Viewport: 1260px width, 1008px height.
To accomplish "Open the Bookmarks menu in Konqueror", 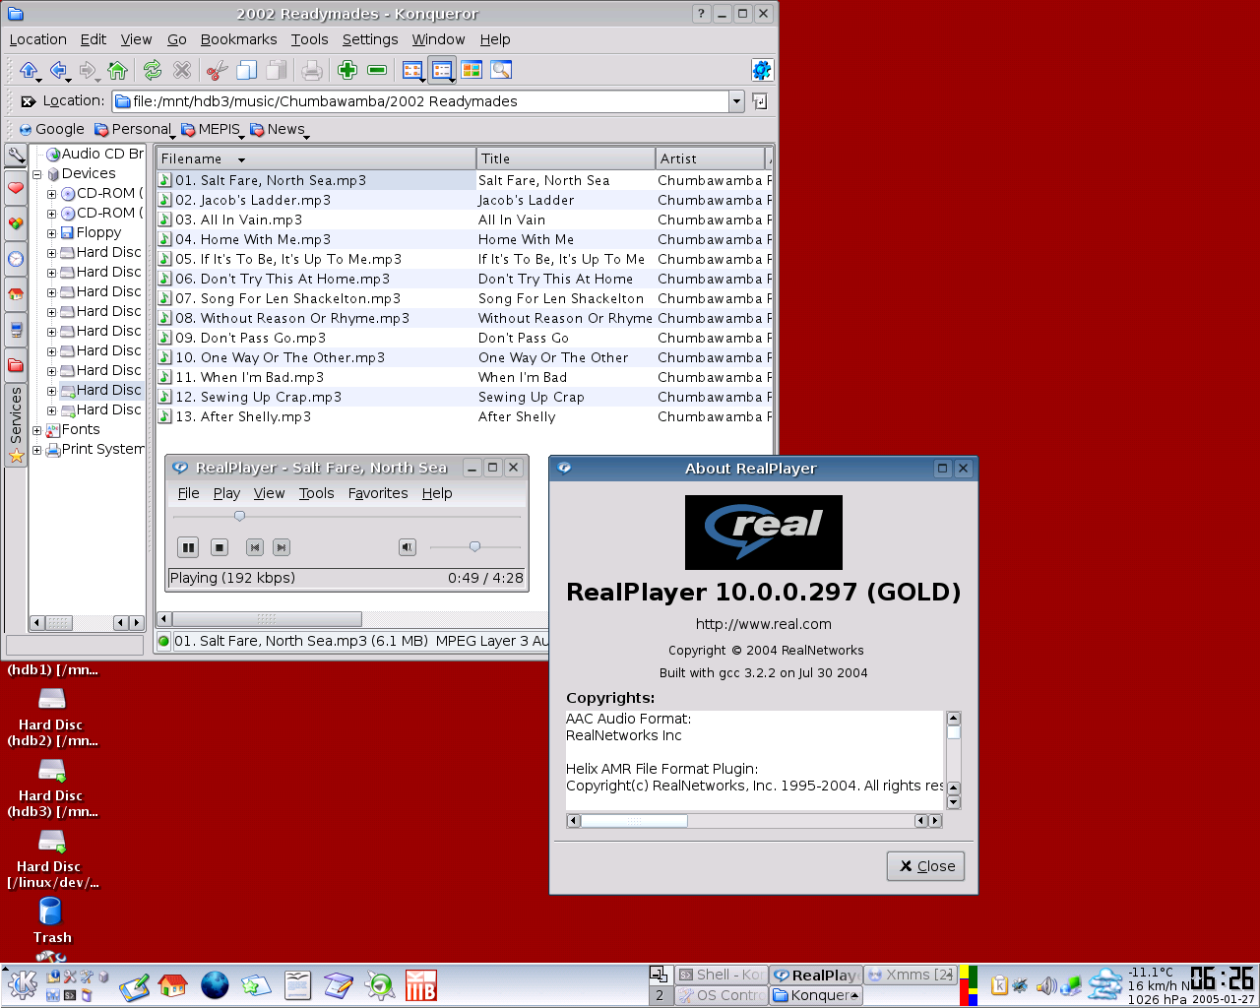I will pyautogui.click(x=238, y=39).
